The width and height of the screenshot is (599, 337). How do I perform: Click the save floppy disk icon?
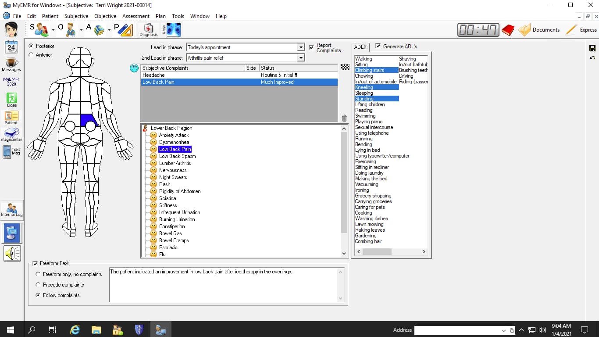(x=592, y=48)
